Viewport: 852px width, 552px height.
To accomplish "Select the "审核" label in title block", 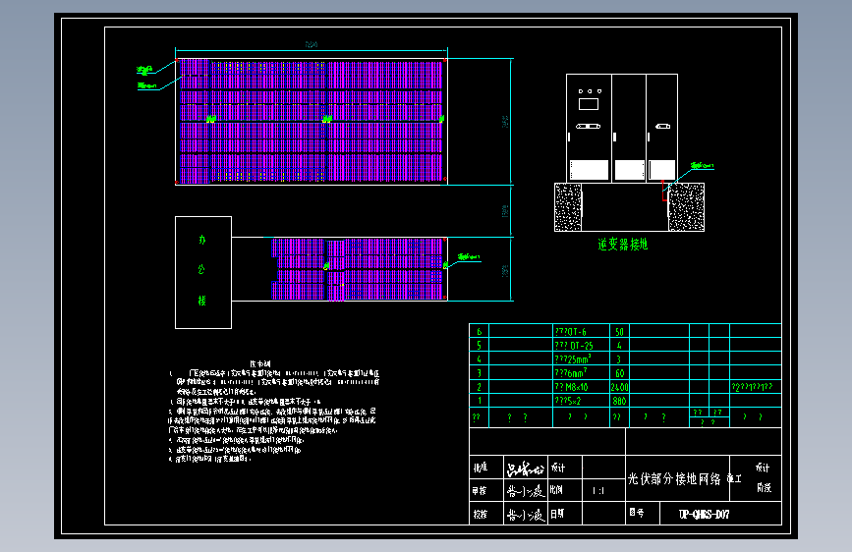I will click(x=480, y=490).
